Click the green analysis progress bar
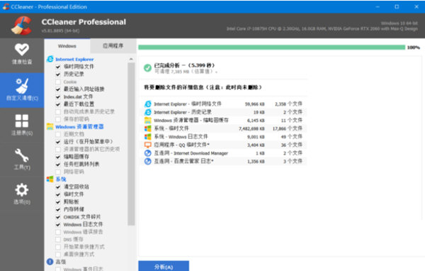 271,48
